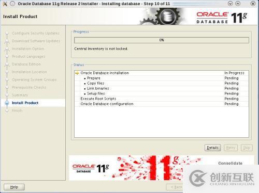Screen dimensions: 259x193
Task: Click the yellow in-progress arrow icon
Action: coord(77,73)
